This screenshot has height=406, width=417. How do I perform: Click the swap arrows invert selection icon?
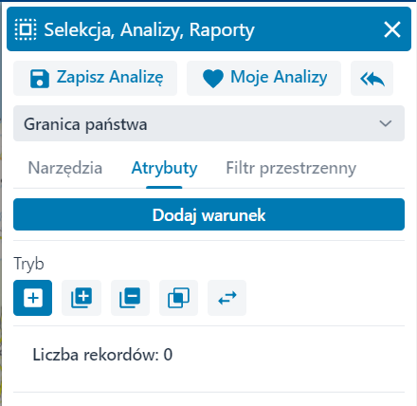227,298
